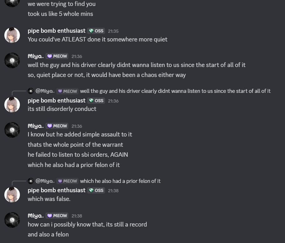Click the OSS tag on the 21:38 message
Viewport: 285px width, 243px height.
(x=96, y=190)
